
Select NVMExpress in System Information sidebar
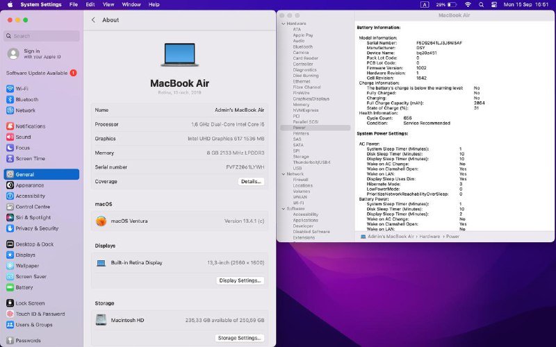pyautogui.click(x=306, y=110)
